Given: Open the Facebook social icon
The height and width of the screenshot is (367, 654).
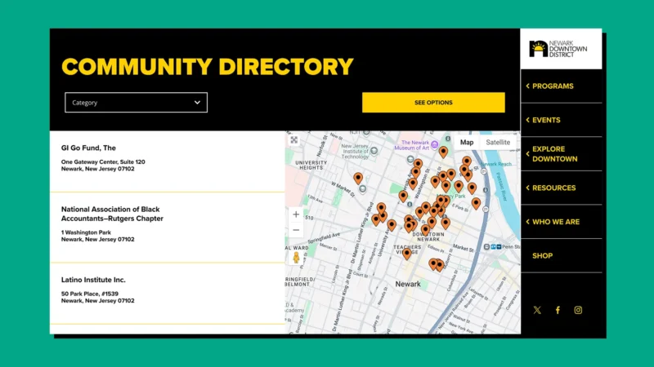Looking at the screenshot, I should (x=558, y=310).
